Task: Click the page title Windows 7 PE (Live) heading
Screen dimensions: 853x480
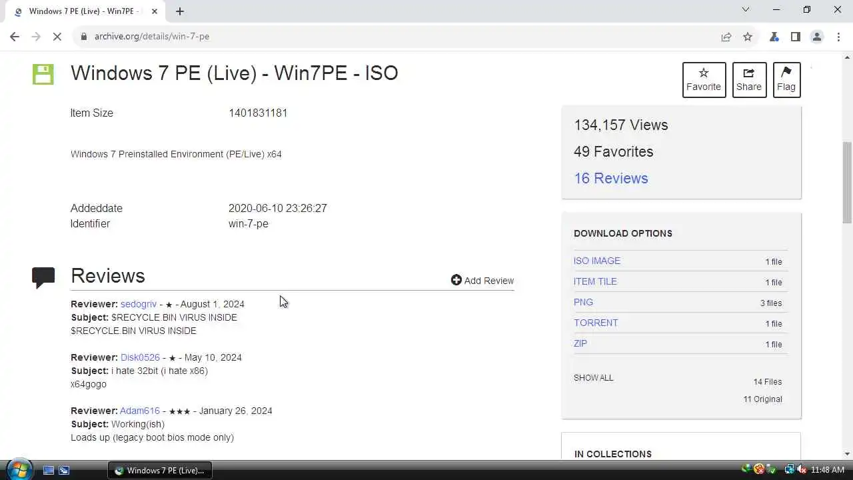Action: coord(235,73)
